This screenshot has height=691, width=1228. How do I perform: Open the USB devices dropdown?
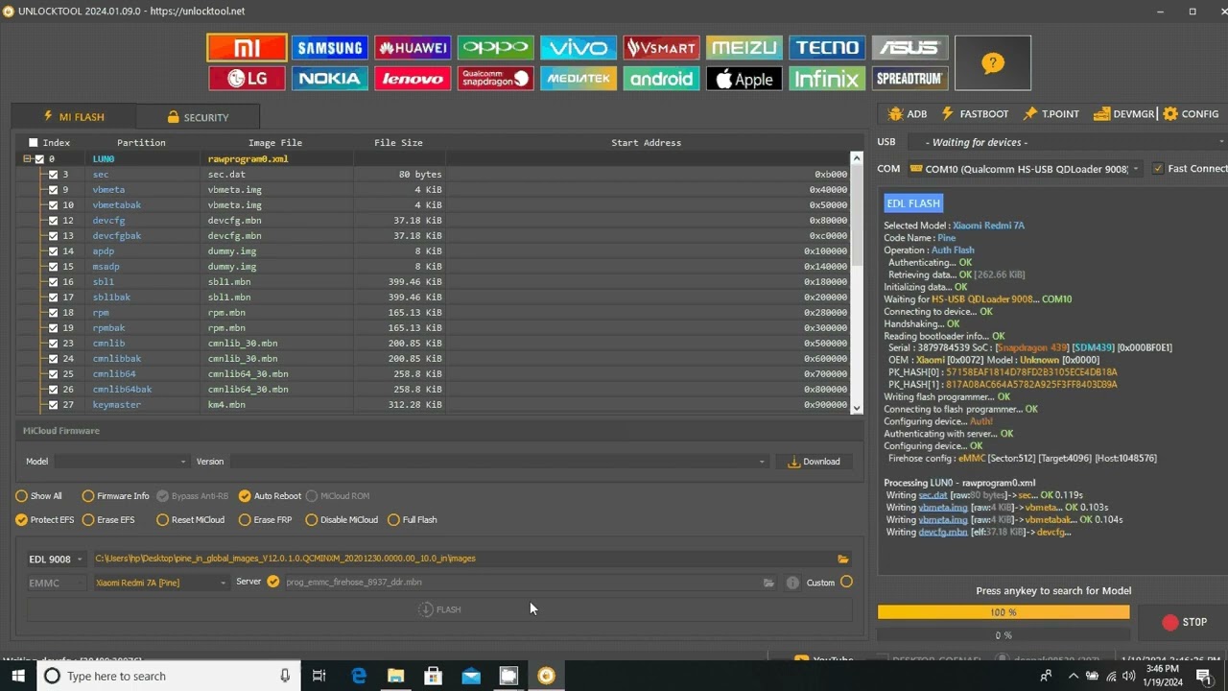(x=1067, y=142)
